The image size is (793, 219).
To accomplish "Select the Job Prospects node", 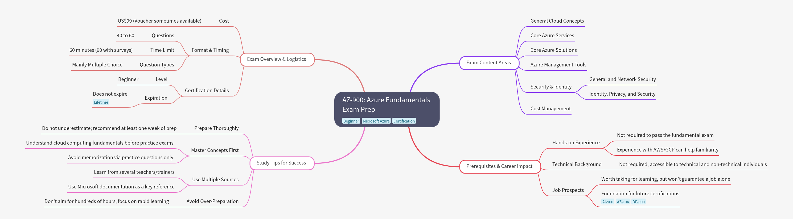I will pyautogui.click(x=568, y=190).
